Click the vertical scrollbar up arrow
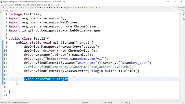This screenshot has height=104, width=185. pos(180,14)
